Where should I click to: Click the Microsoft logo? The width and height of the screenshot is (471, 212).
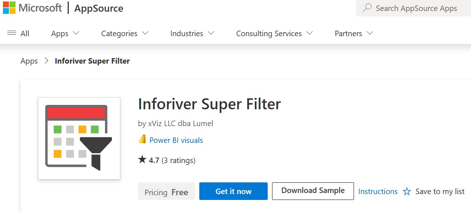click(10, 8)
